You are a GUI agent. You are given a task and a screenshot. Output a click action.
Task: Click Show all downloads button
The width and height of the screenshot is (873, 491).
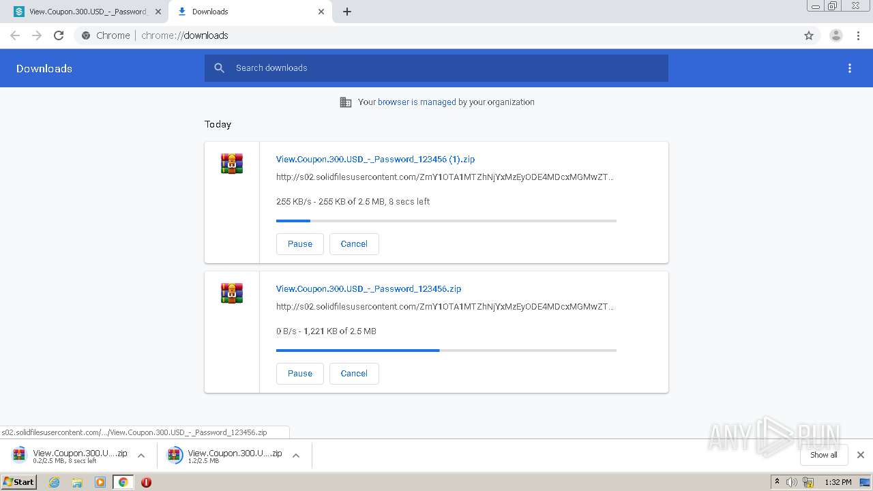click(x=824, y=455)
